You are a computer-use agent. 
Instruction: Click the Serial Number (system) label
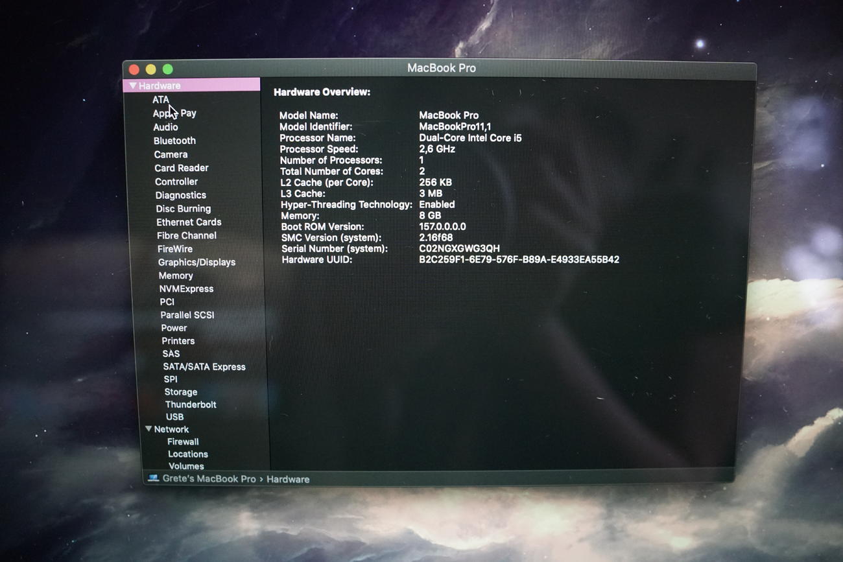tap(335, 248)
